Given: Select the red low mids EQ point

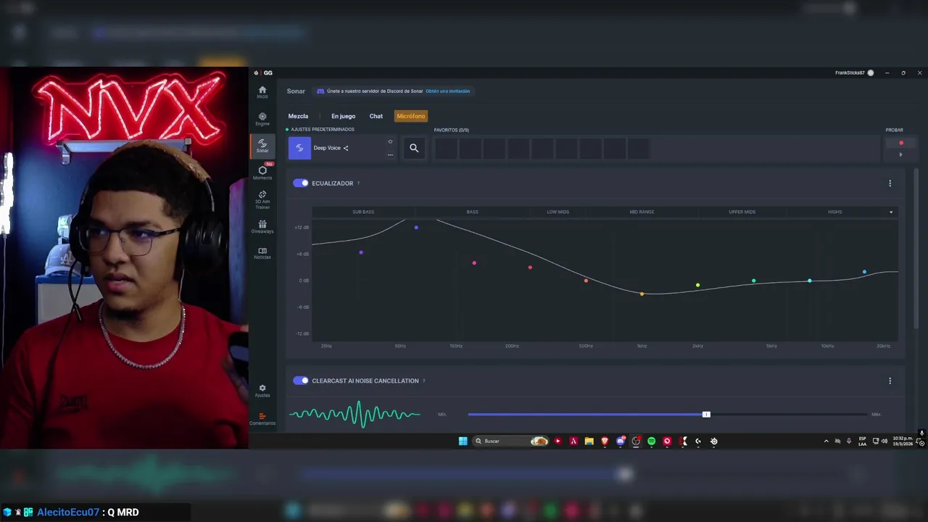Looking at the screenshot, I should tap(530, 268).
